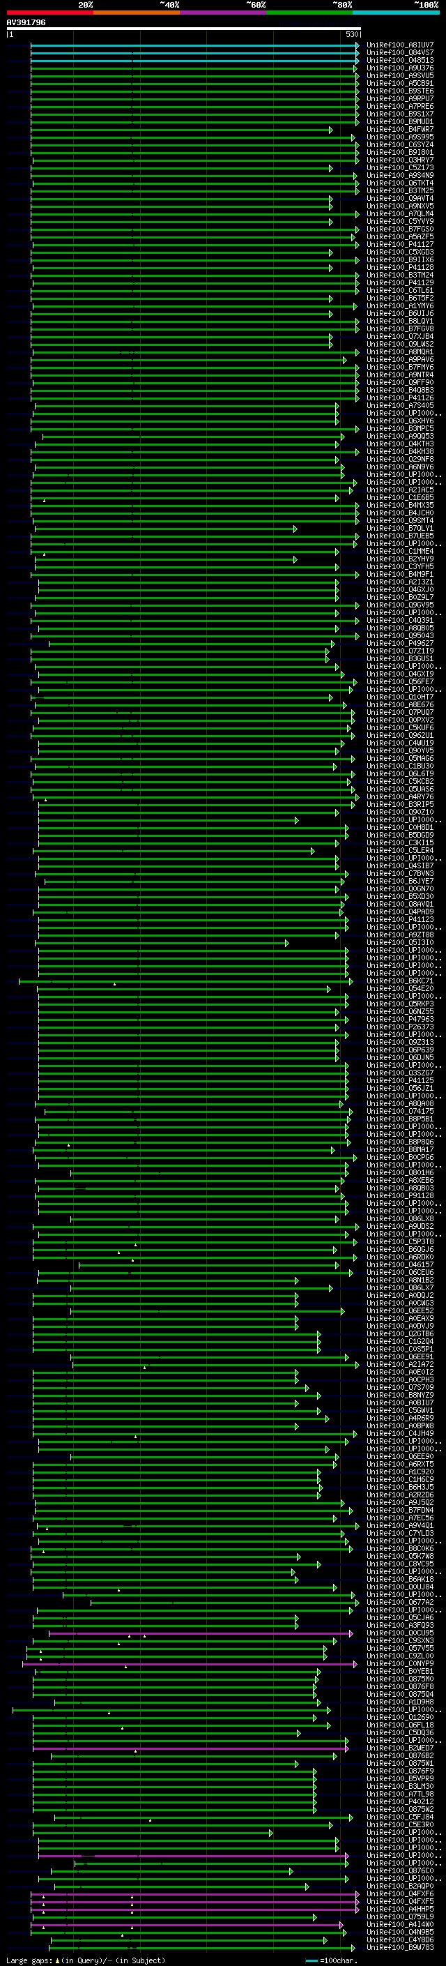The width and height of the screenshot is (446, 1966).
Task: Select UniRef100_C4Y8D6 label
Action: [x=400, y=1939]
